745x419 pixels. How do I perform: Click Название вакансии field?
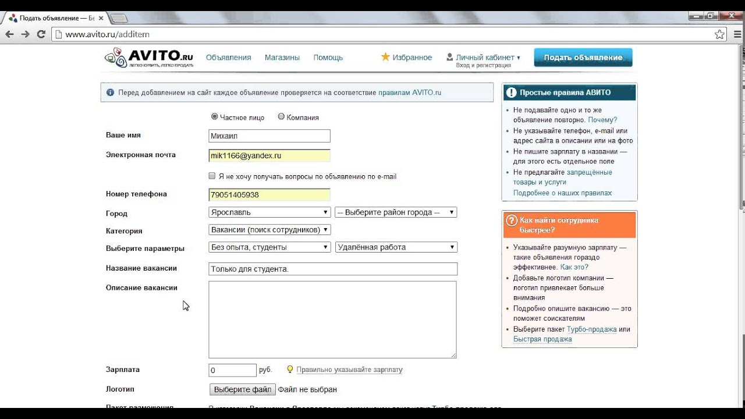(x=333, y=269)
